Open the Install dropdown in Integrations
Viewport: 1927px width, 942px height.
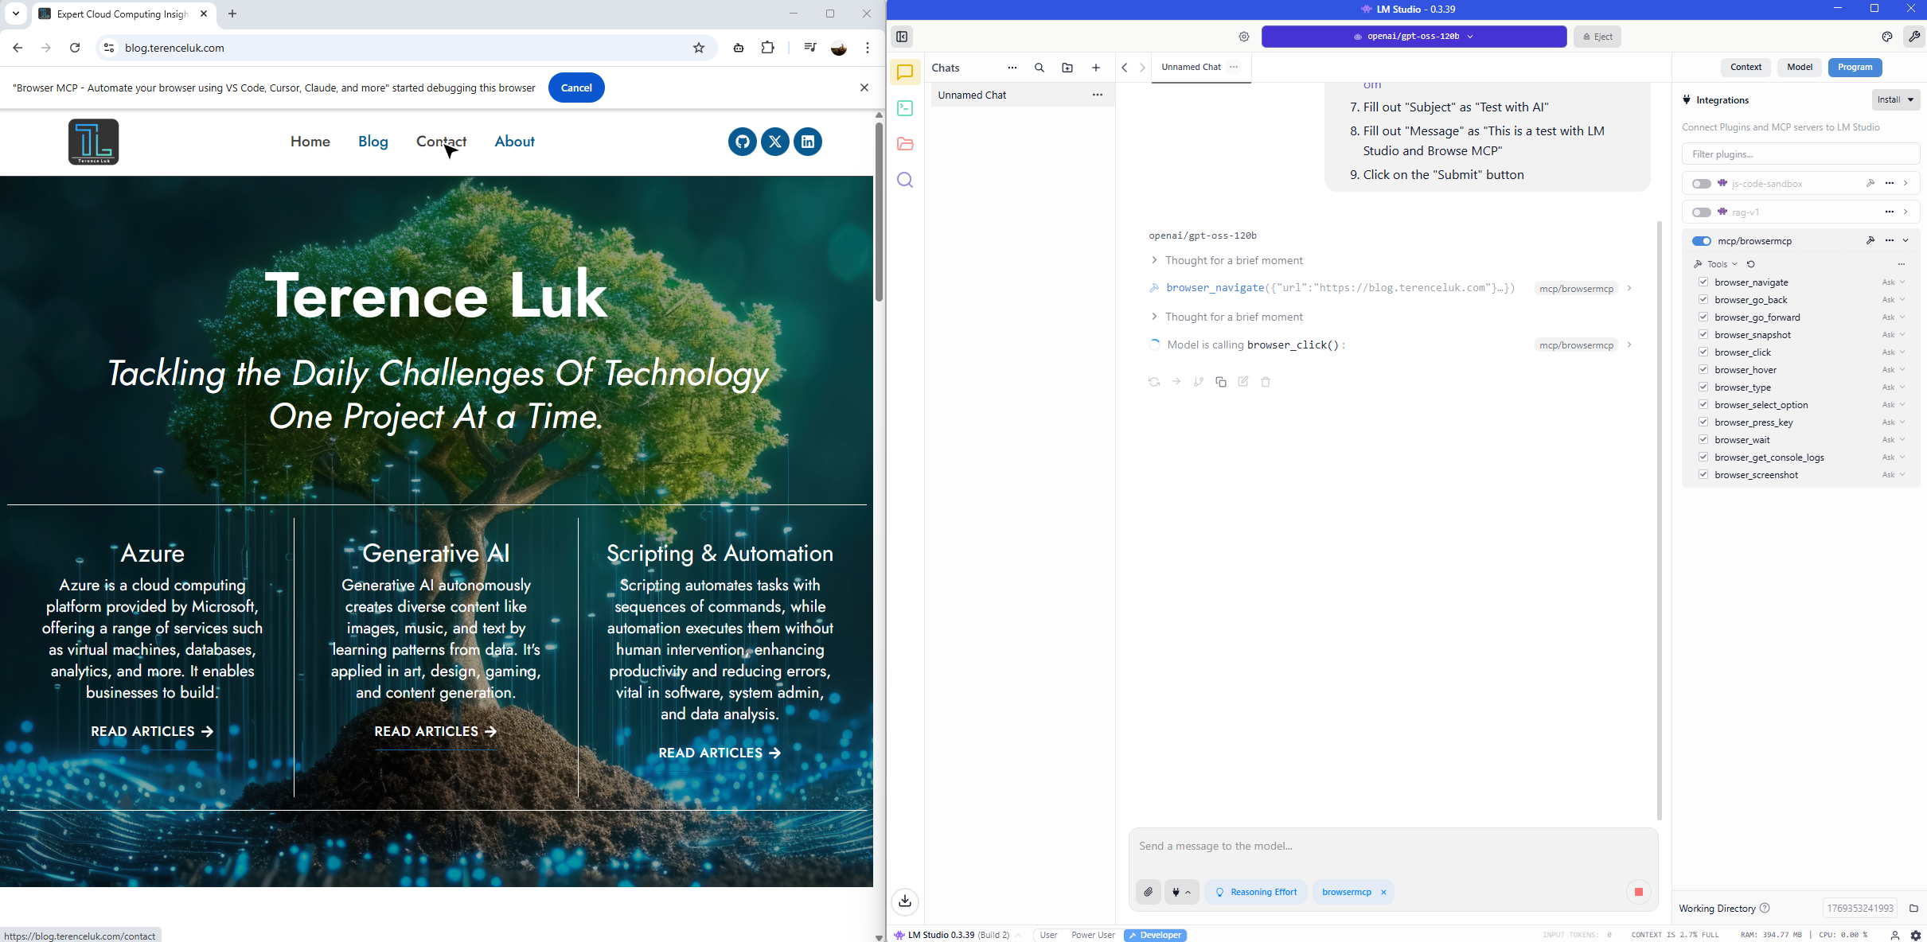click(1895, 99)
